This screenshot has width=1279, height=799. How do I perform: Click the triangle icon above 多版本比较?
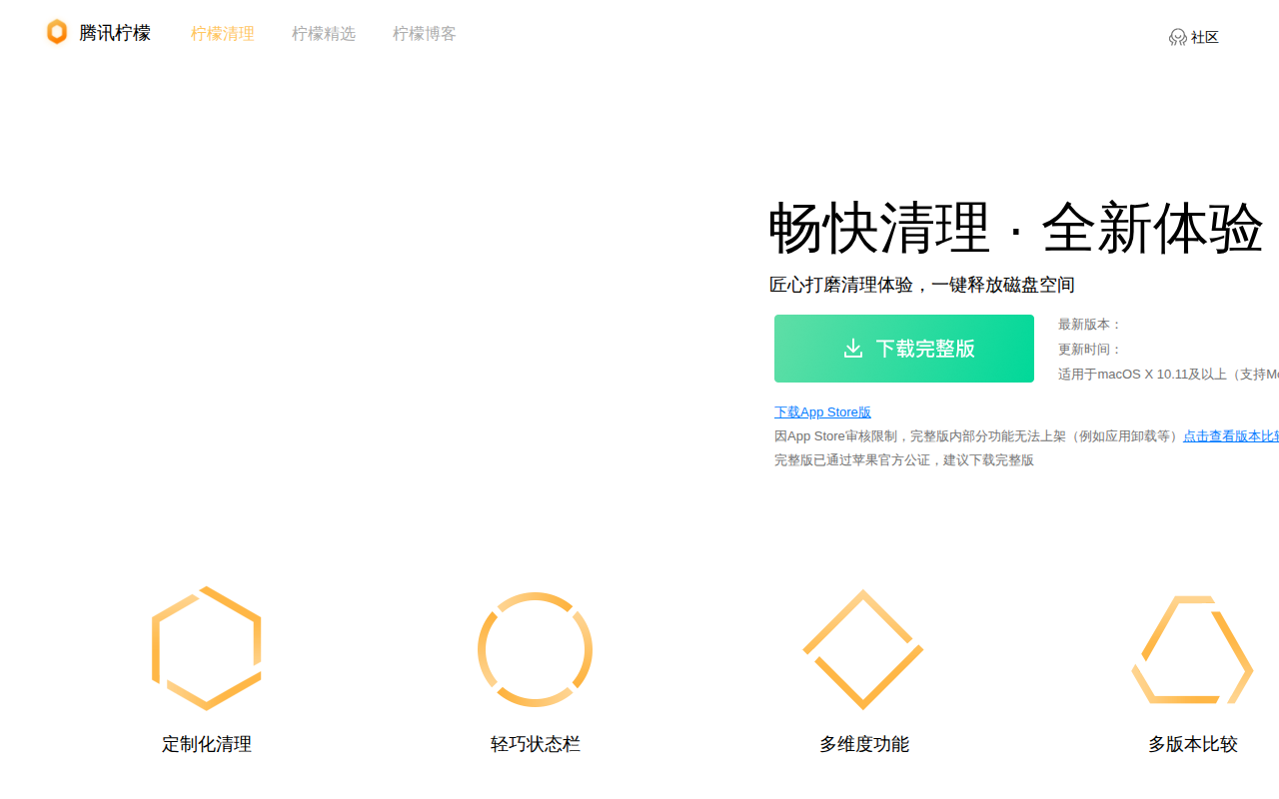coord(1192,649)
